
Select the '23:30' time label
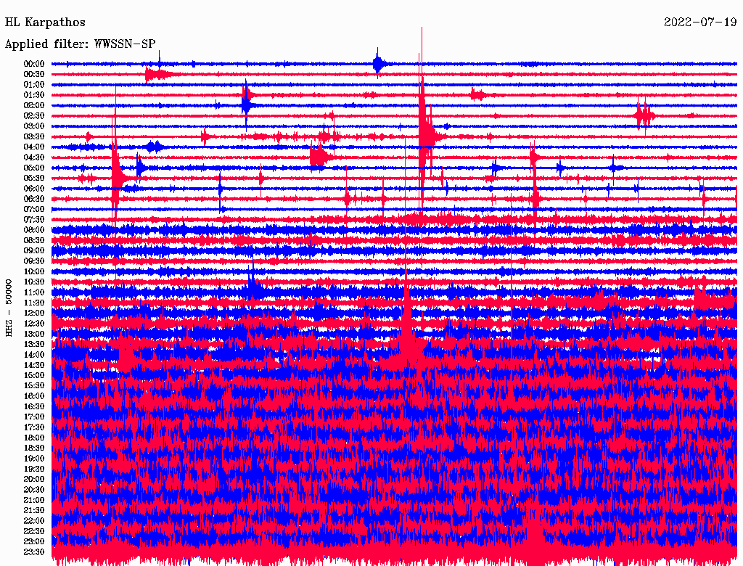pyautogui.click(x=34, y=552)
